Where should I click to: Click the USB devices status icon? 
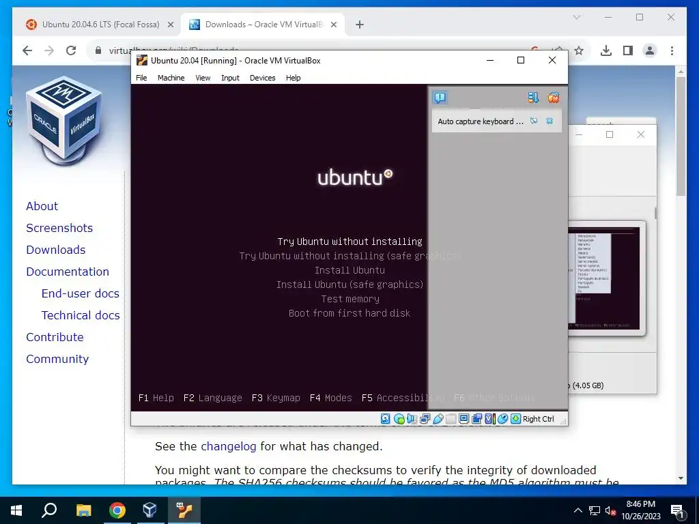[438, 419]
